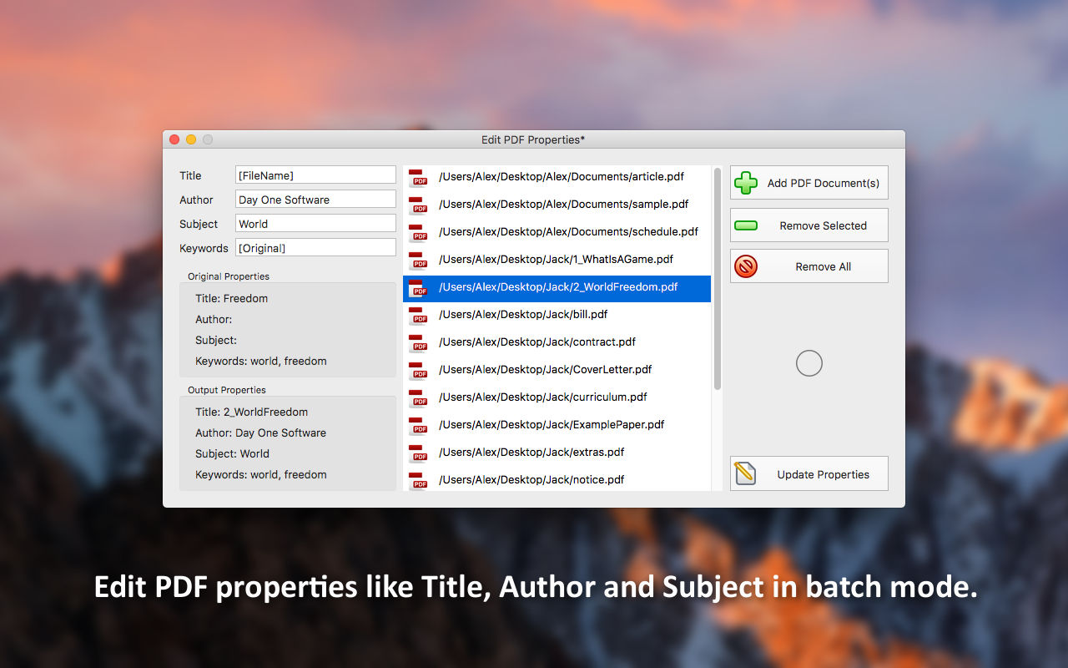
Task: Click the PDF icon beside curriculum.pdf
Action: pyautogui.click(x=418, y=397)
